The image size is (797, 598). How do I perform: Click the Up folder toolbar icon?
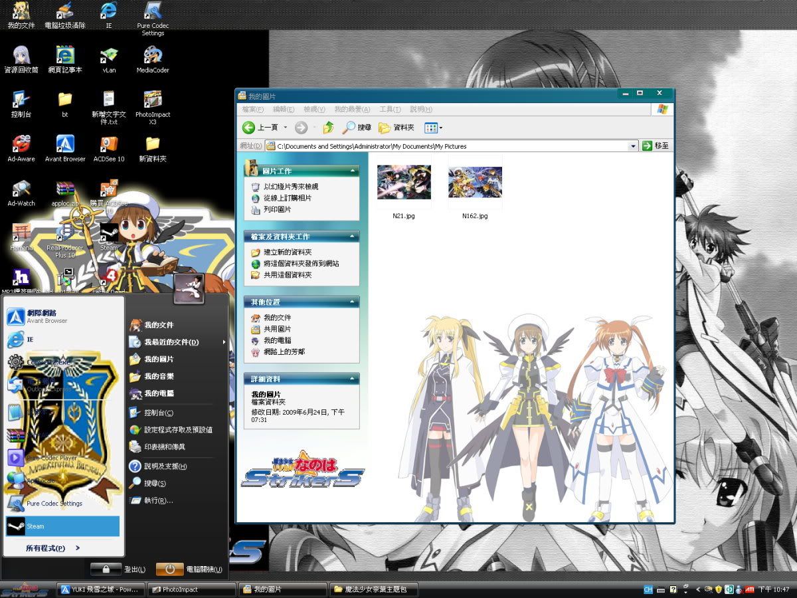coord(328,128)
